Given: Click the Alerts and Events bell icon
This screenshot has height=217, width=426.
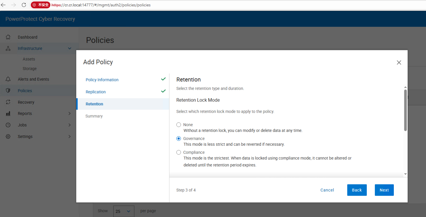Looking at the screenshot, I should [x=8, y=79].
